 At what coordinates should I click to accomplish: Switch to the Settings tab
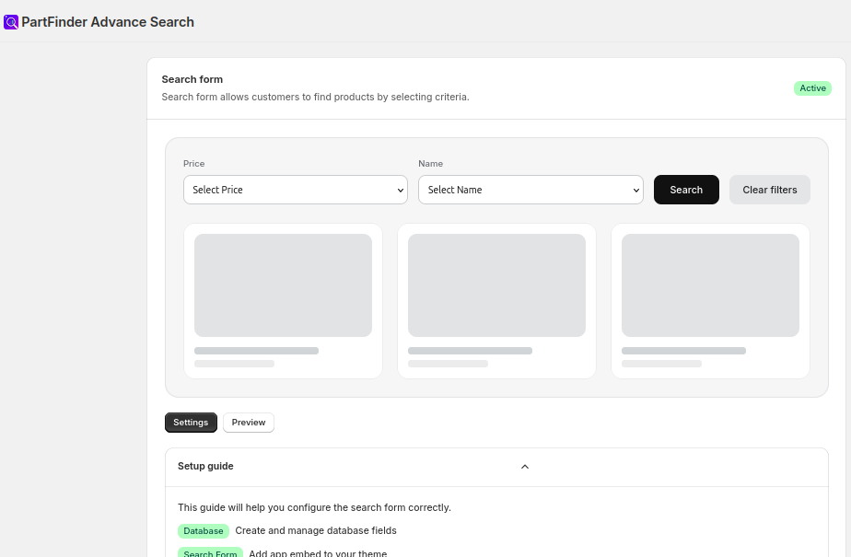(191, 423)
